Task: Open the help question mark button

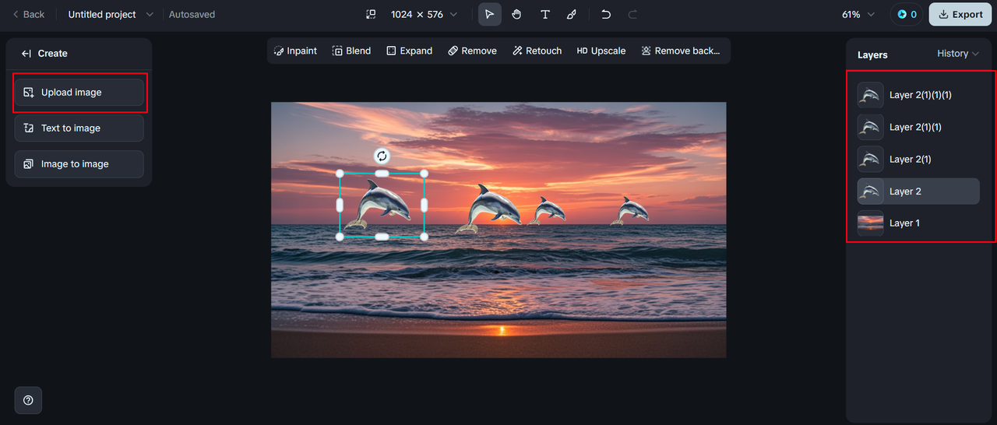Action: click(28, 400)
